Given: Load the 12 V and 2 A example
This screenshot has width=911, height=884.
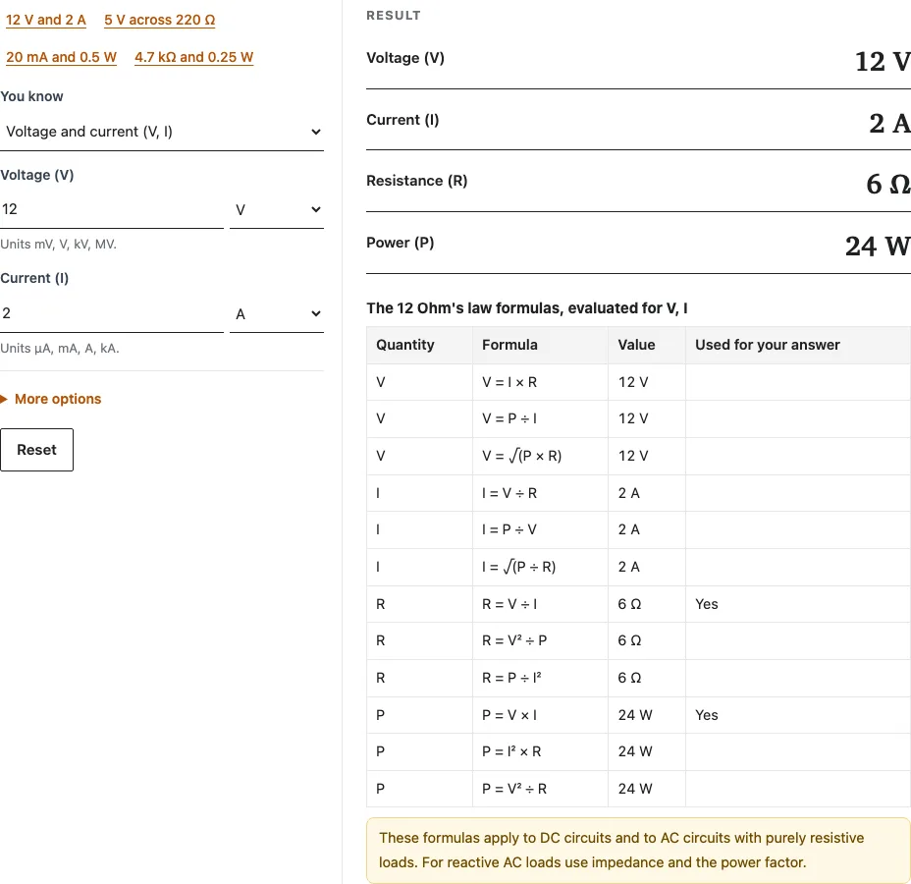Looking at the screenshot, I should (x=46, y=20).
